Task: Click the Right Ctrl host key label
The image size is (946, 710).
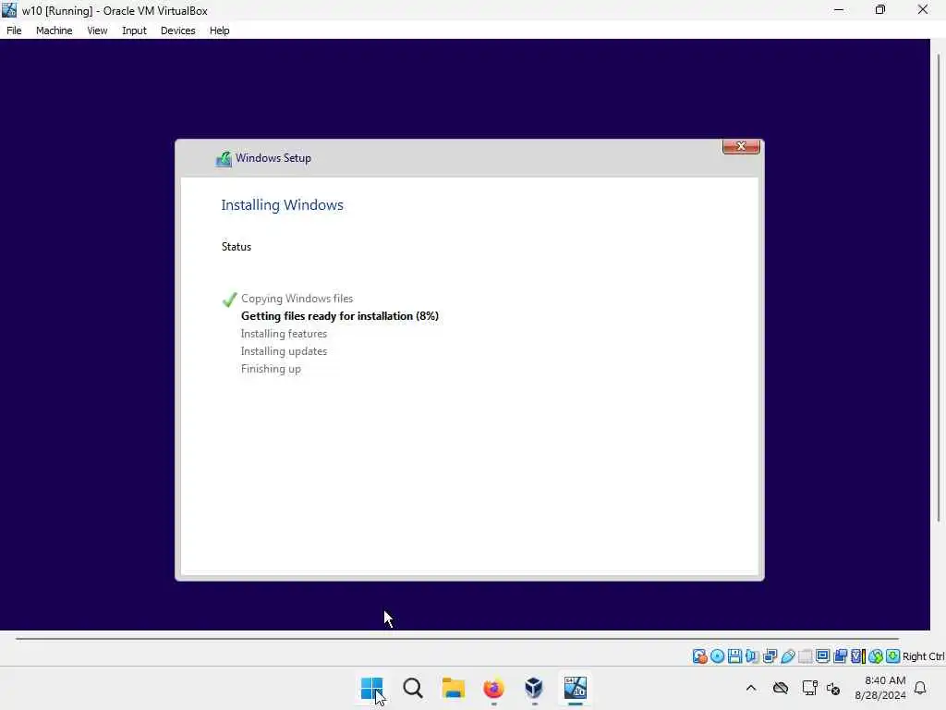Action: 923,656
